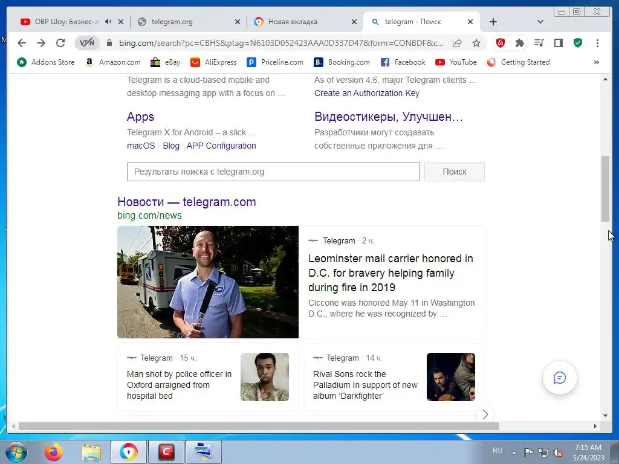Open the Amazon.com bookmark
This screenshot has height=464, width=619.
pyautogui.click(x=113, y=62)
